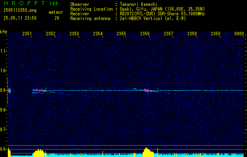Click version number 1.0.0

pyautogui.click(x=53, y=4)
